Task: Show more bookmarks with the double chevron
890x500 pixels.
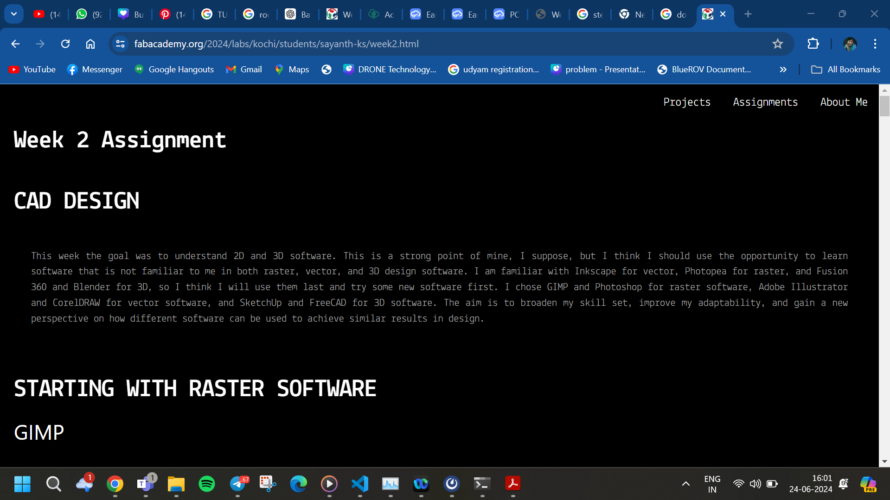Action: pyautogui.click(x=783, y=70)
